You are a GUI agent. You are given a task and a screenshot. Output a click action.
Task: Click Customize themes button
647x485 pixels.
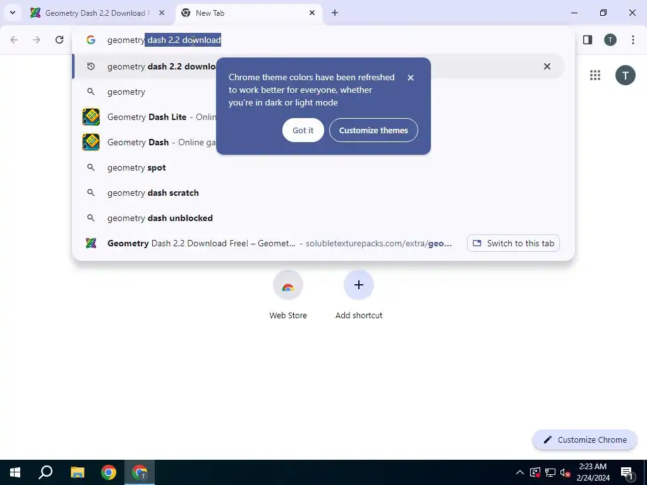[373, 130]
